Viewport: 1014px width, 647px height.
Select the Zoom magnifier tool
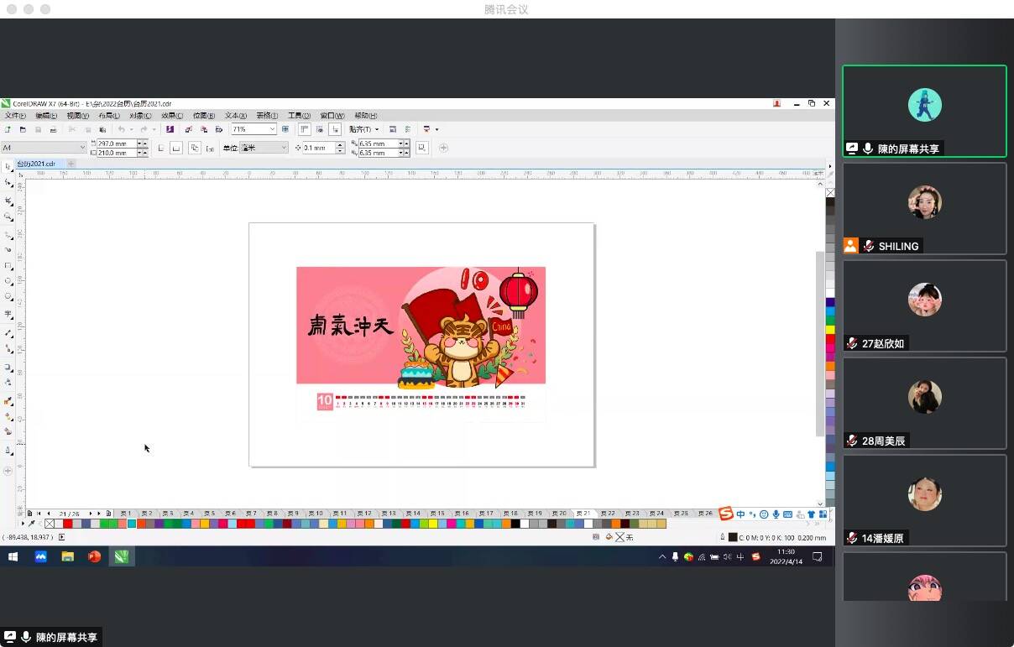[8, 217]
